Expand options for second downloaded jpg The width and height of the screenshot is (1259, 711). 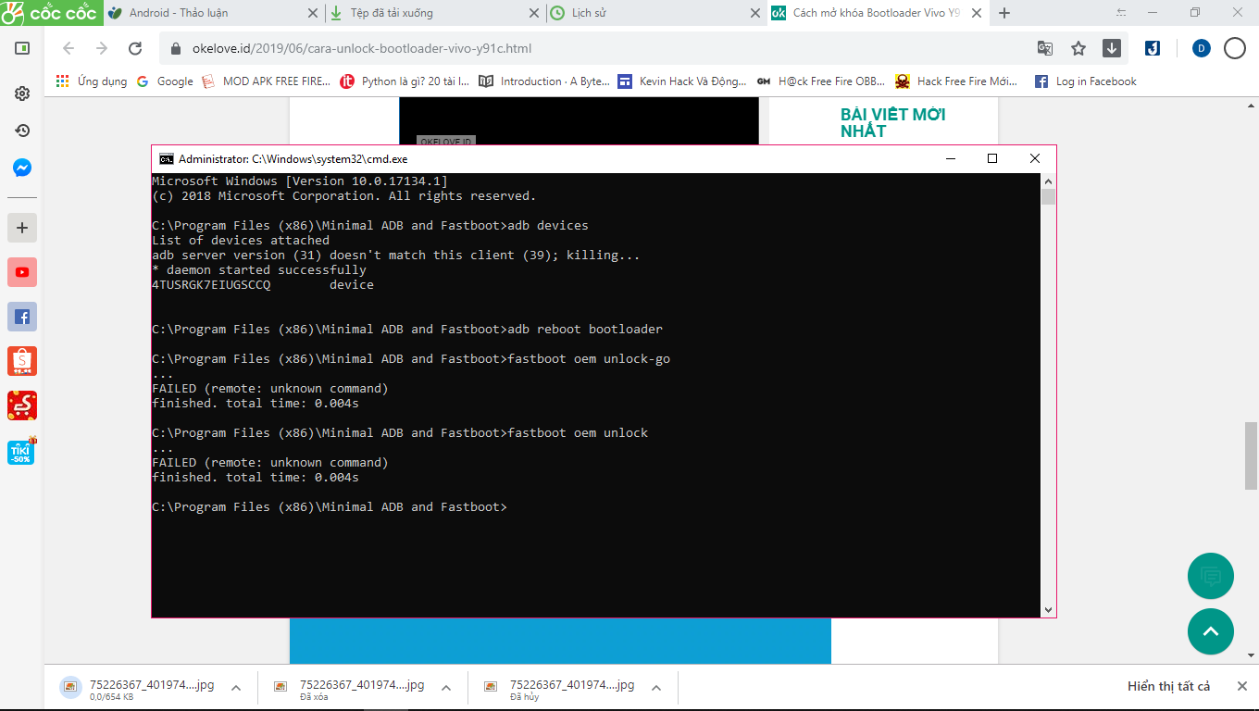[446, 688]
